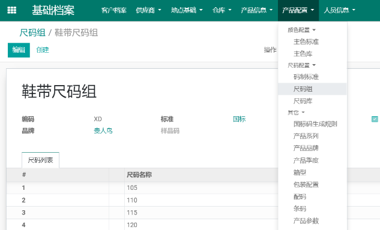Screen dimensions: 380x230
Task: Click the 鞋带尺码组 record heading
Action: tap(59, 92)
